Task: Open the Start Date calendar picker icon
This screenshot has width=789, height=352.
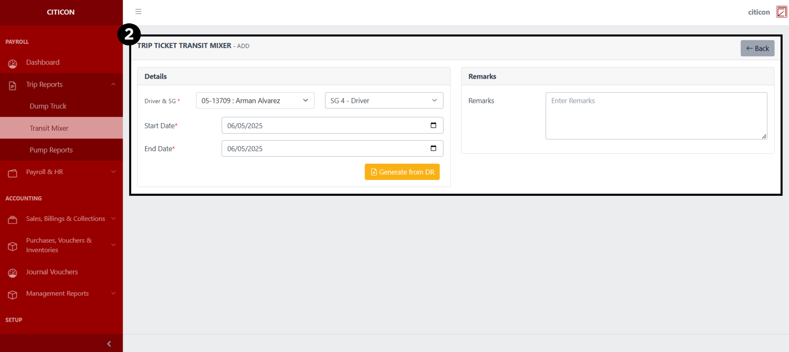Action: 433,125
